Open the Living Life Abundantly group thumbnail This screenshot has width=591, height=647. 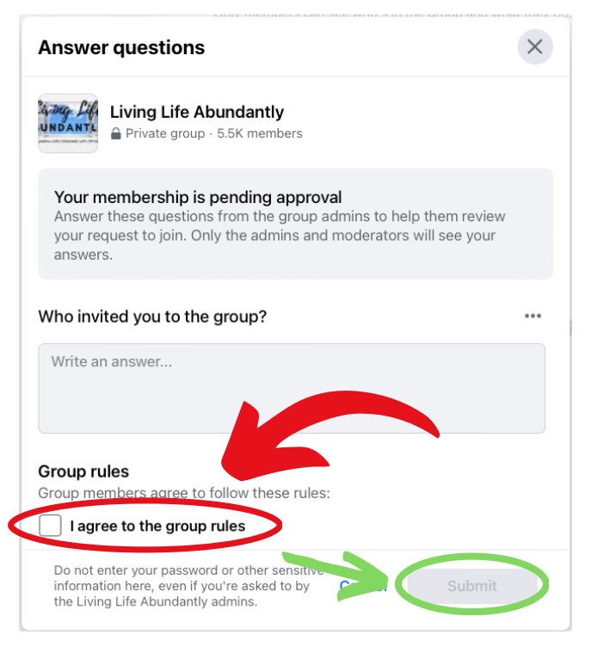coord(68,123)
